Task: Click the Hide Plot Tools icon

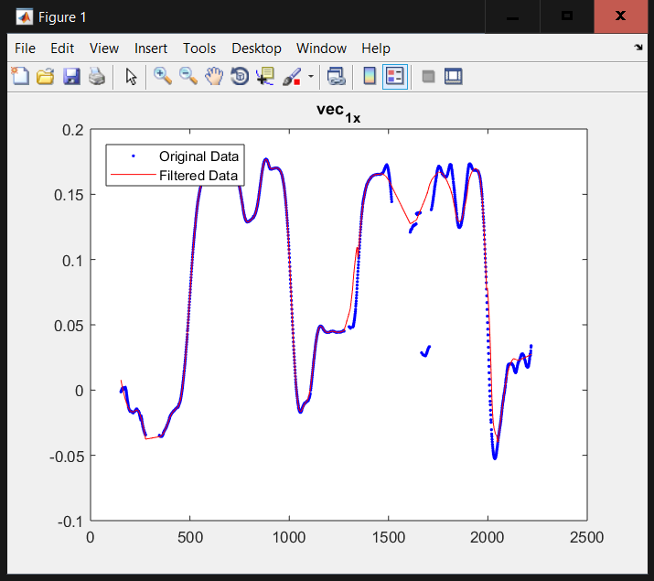Action: (x=428, y=77)
